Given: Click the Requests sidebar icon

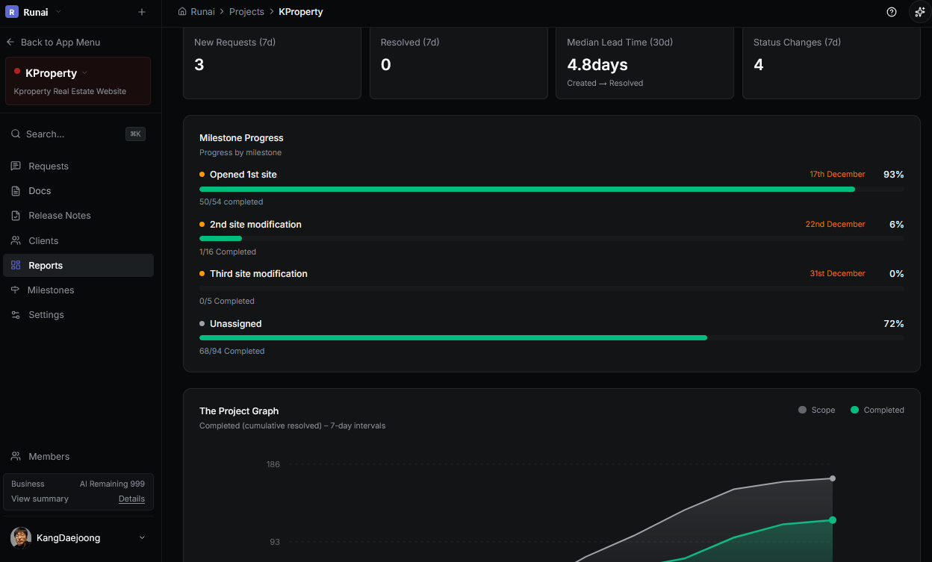Looking at the screenshot, I should point(16,166).
